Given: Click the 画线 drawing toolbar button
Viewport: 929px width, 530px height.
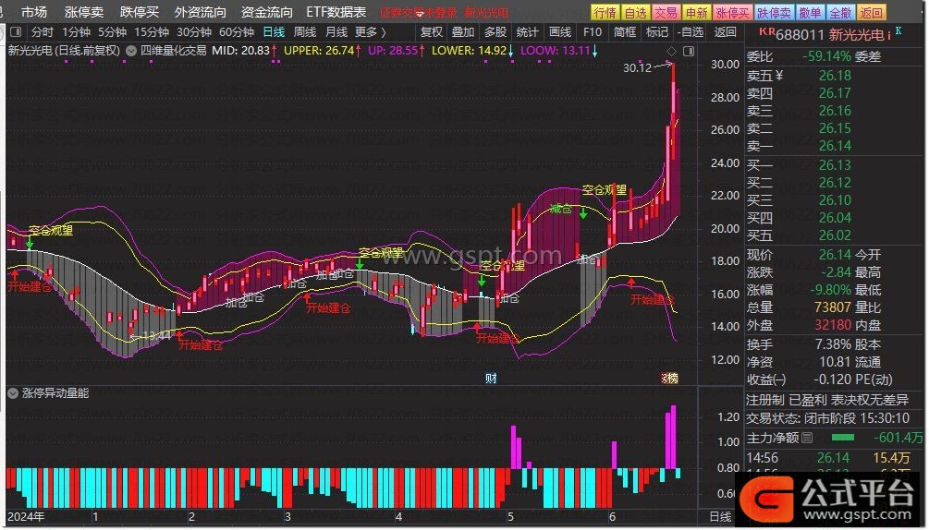Looking at the screenshot, I should click(x=560, y=32).
